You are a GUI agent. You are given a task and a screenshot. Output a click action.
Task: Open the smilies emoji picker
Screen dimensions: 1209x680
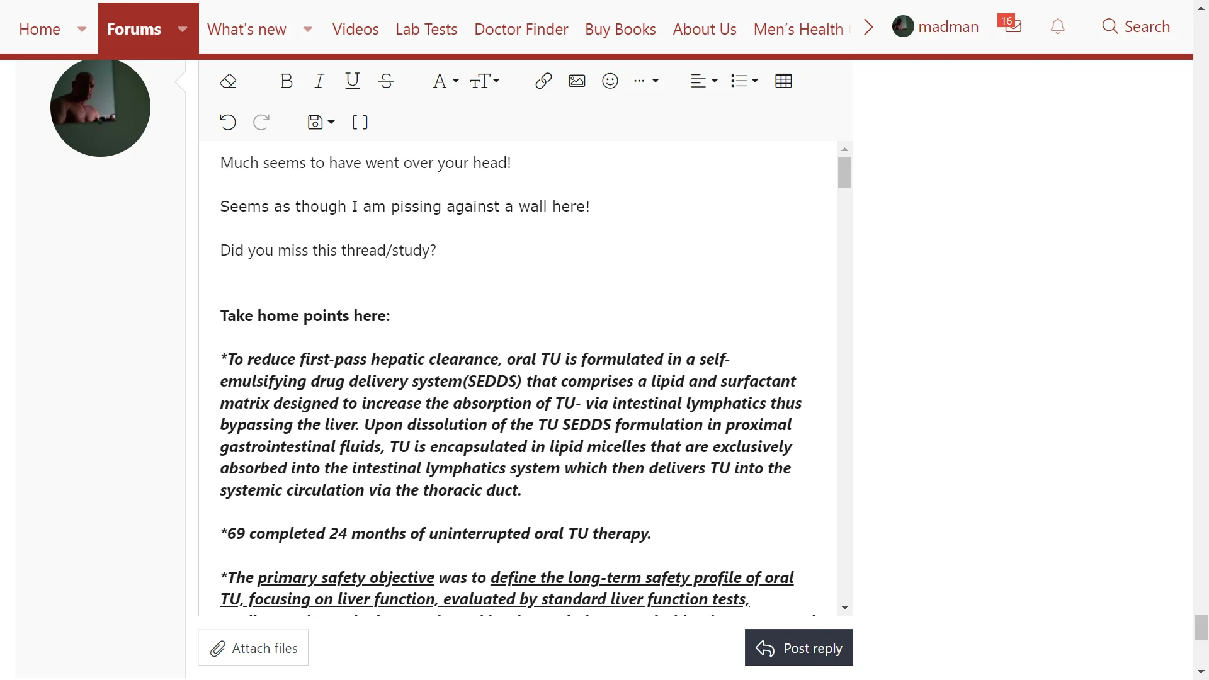610,81
